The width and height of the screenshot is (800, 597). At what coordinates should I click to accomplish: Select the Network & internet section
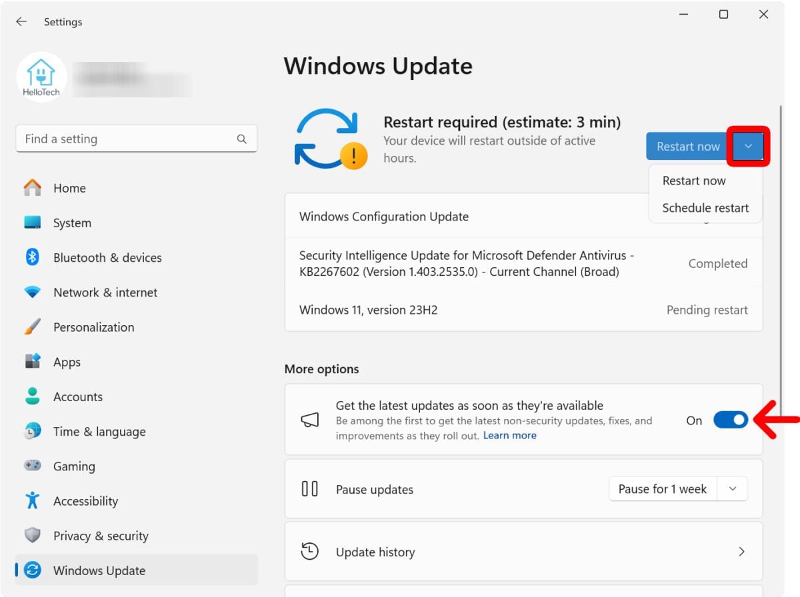point(105,292)
